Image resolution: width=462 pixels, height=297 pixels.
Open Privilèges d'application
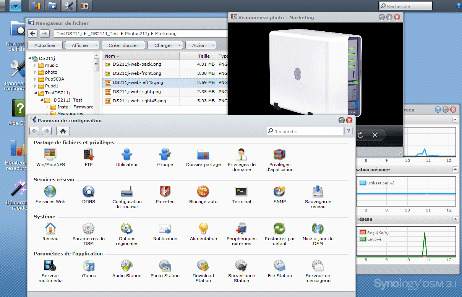coord(280,160)
